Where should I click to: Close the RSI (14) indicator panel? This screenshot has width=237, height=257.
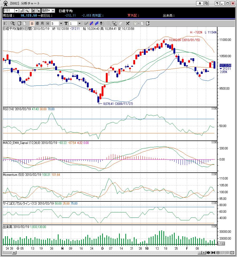coord(215,109)
